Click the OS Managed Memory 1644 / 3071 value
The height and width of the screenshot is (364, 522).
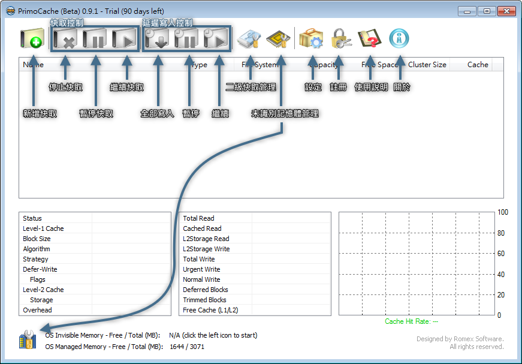coord(187,347)
